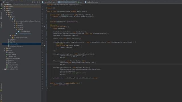Collapse the java source folder

11,19
